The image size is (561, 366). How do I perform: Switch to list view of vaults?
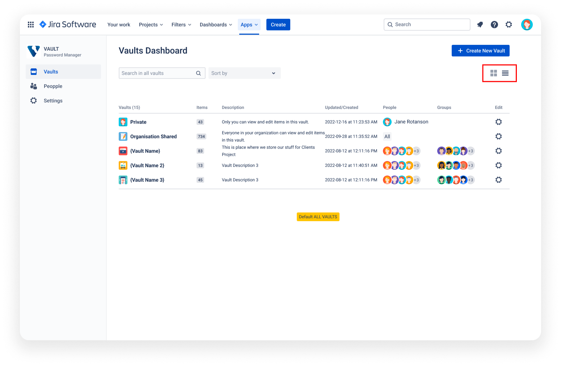[505, 73]
